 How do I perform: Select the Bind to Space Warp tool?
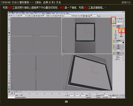(x=18, y=16)
